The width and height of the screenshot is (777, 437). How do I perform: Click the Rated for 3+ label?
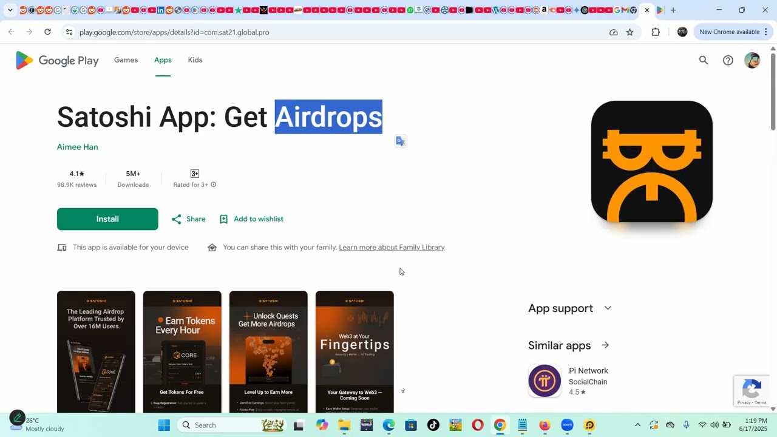[191, 185]
